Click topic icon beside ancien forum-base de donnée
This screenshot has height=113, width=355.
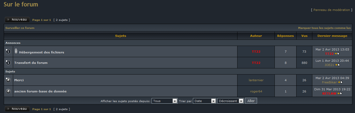pyautogui.click(x=8, y=91)
